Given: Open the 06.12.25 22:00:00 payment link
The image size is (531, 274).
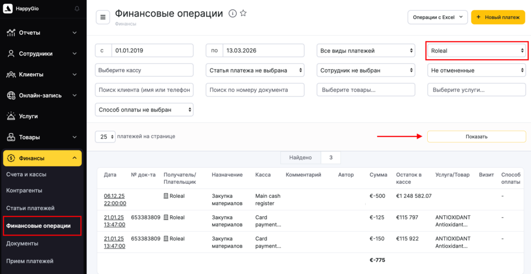Looking at the screenshot, I should point(116,200).
